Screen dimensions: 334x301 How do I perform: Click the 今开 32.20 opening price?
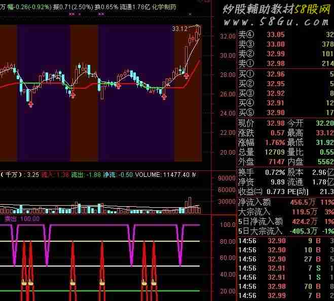(325, 123)
